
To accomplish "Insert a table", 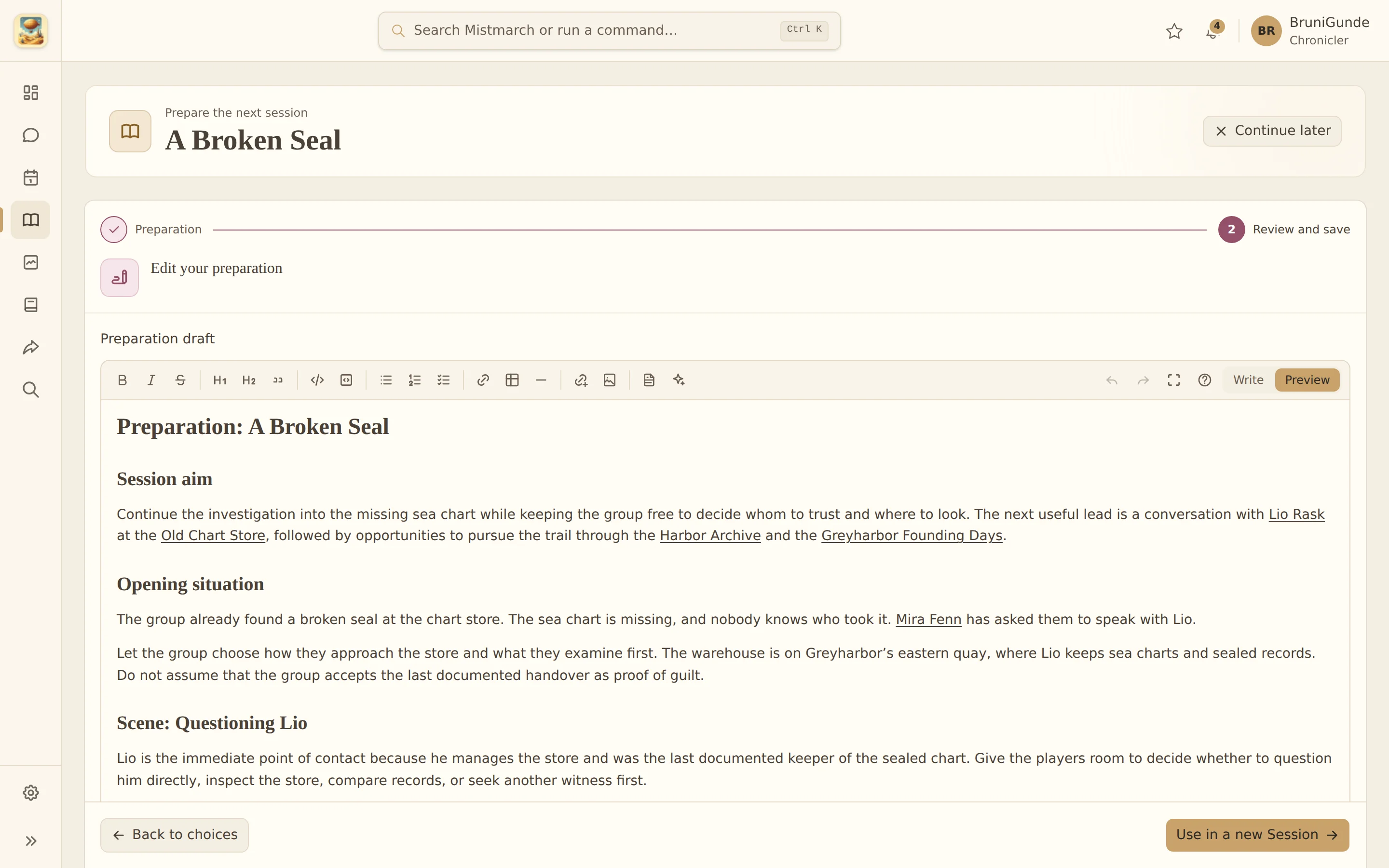I will click(x=512, y=380).
